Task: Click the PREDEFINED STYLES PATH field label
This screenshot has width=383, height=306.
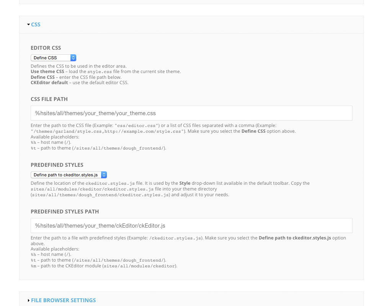Action: coord(65,212)
